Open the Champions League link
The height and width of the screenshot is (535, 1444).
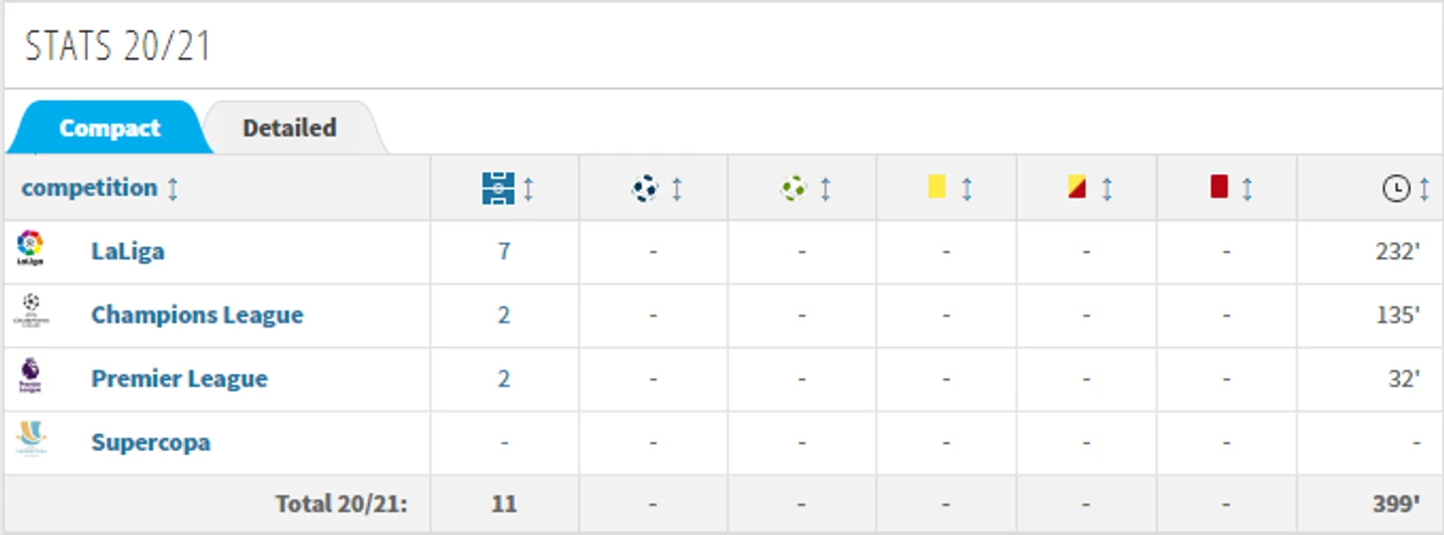coord(197,315)
